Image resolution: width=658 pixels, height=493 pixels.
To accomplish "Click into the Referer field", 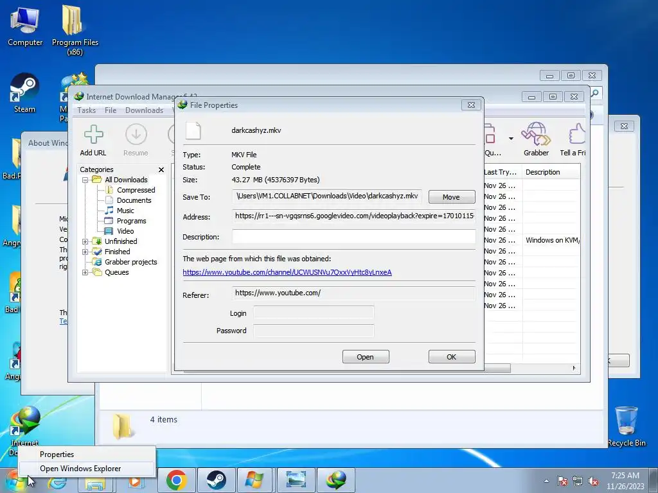I will 354,293.
